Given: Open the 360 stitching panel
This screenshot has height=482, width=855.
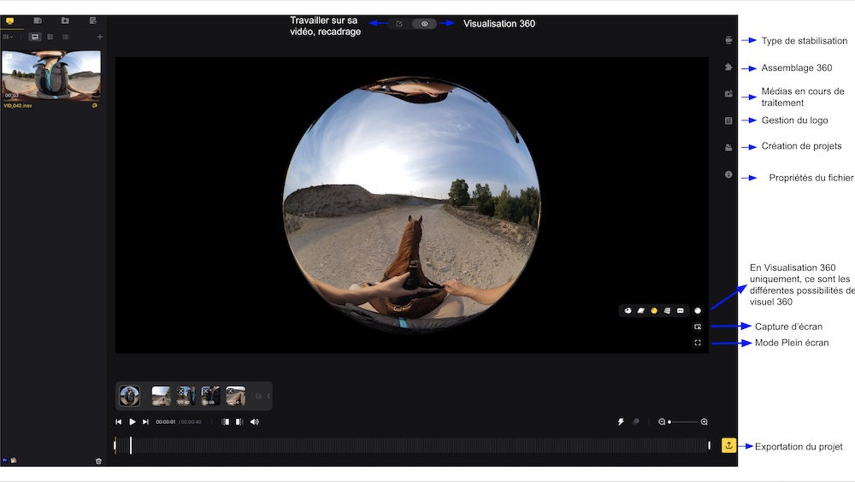Looking at the screenshot, I should tap(728, 67).
